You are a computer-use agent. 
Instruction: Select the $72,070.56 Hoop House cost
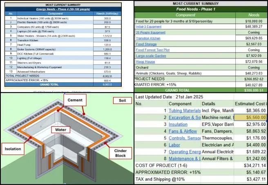click(252, 62)
